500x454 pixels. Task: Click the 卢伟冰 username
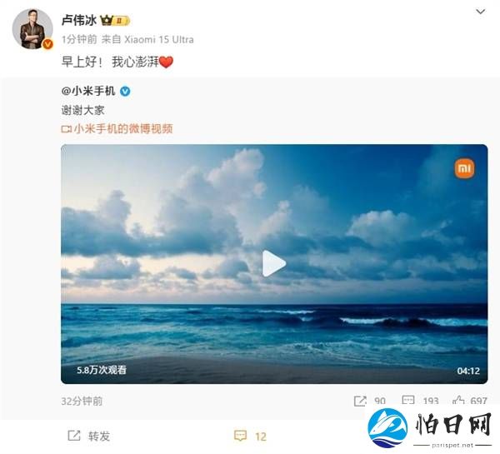point(79,20)
